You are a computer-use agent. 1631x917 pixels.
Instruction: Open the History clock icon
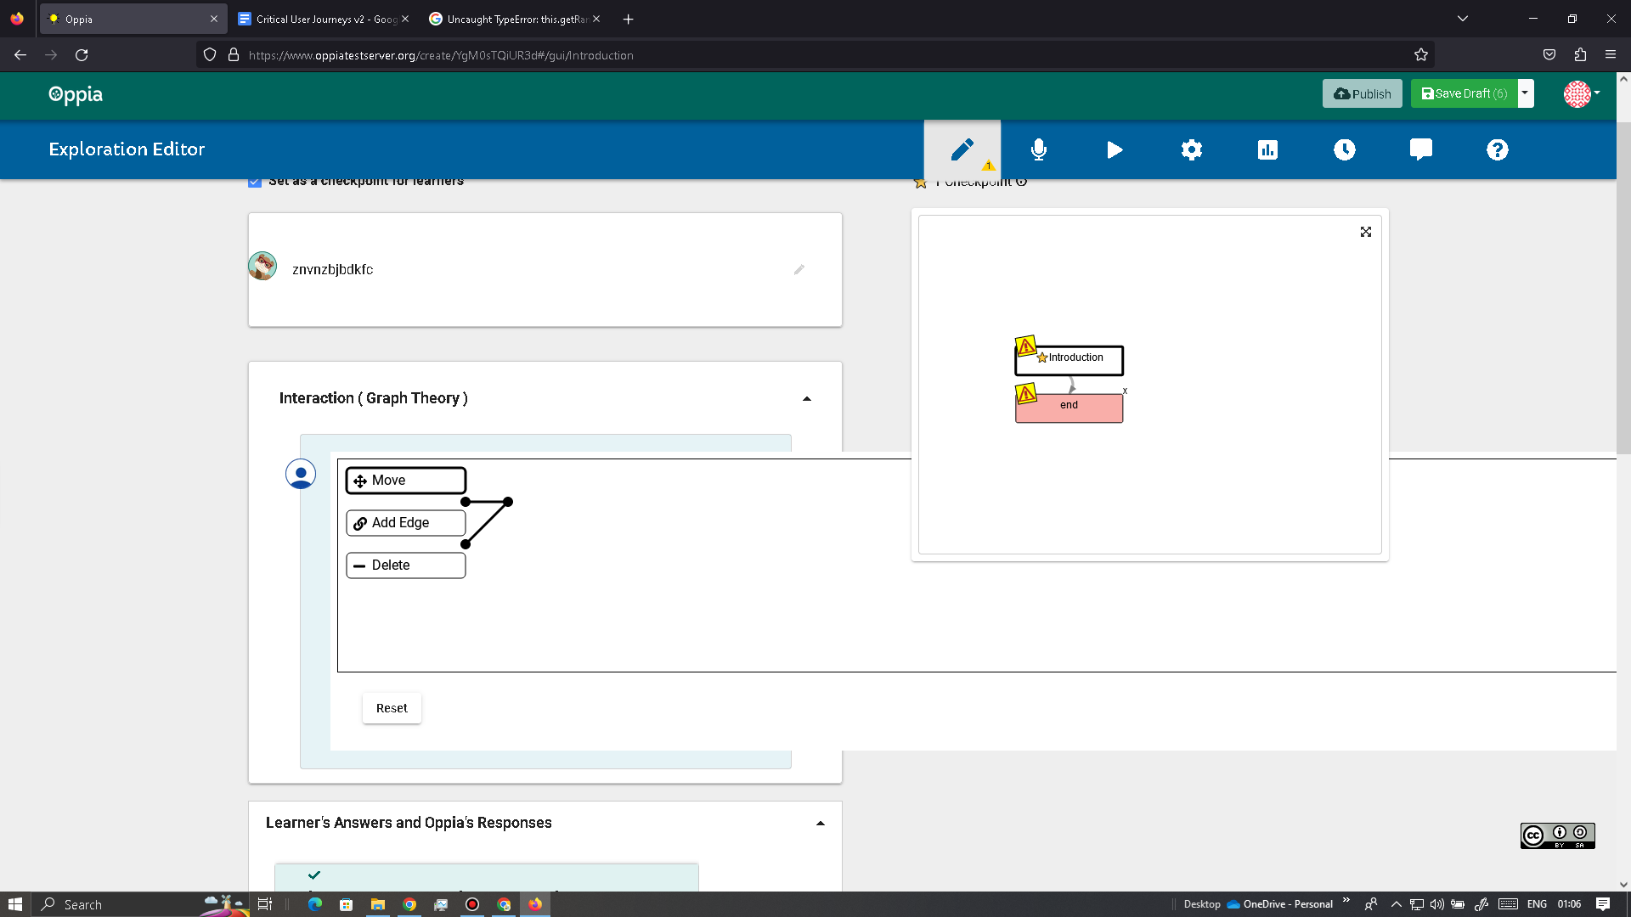1344,149
